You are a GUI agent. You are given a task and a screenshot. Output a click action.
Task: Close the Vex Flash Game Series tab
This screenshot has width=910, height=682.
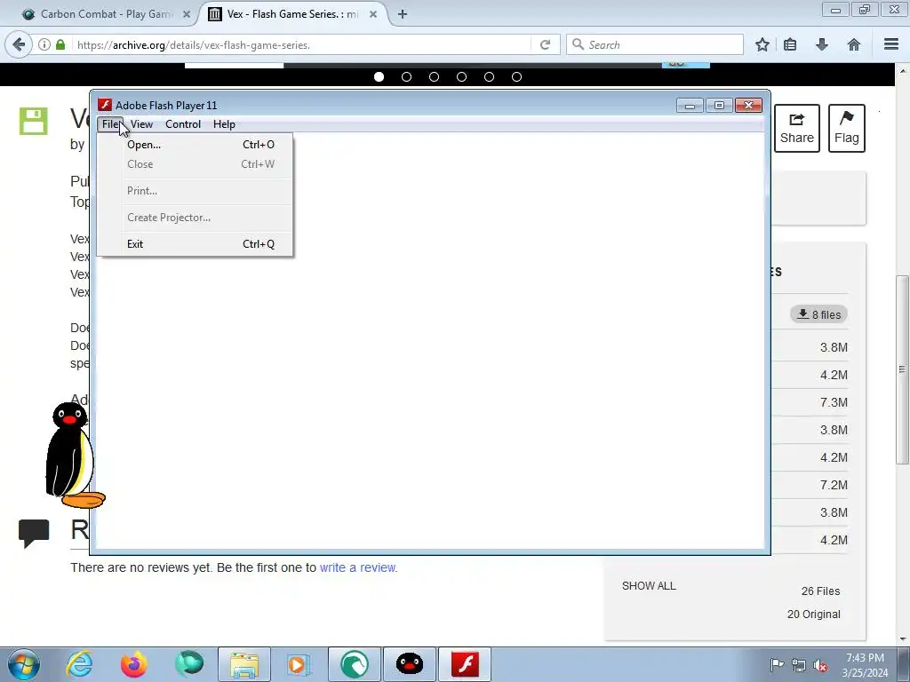[x=373, y=14]
